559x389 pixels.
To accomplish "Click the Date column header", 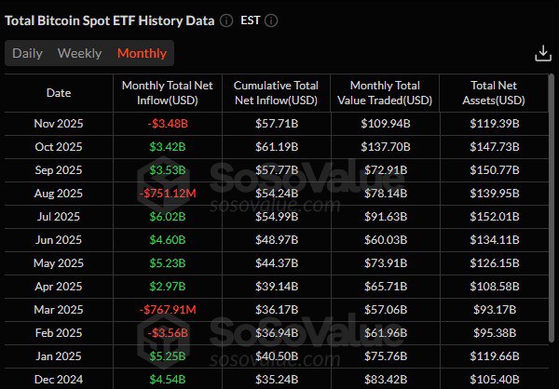I will [x=58, y=92].
